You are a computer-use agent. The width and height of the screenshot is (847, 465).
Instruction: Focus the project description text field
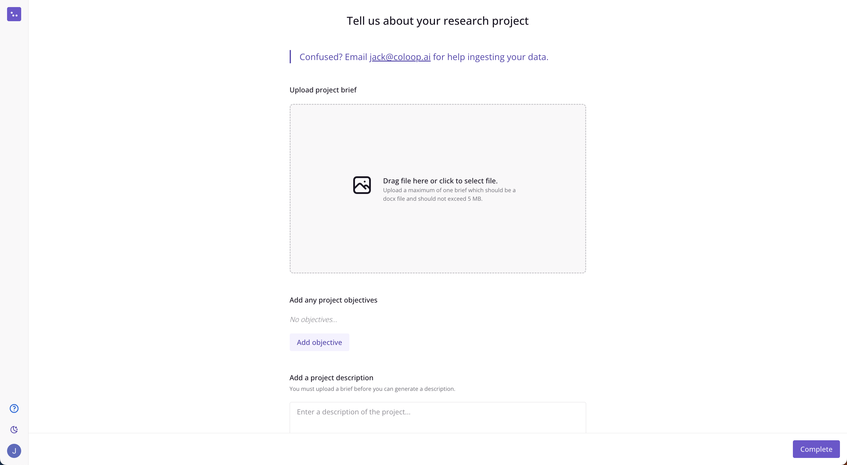pyautogui.click(x=438, y=417)
